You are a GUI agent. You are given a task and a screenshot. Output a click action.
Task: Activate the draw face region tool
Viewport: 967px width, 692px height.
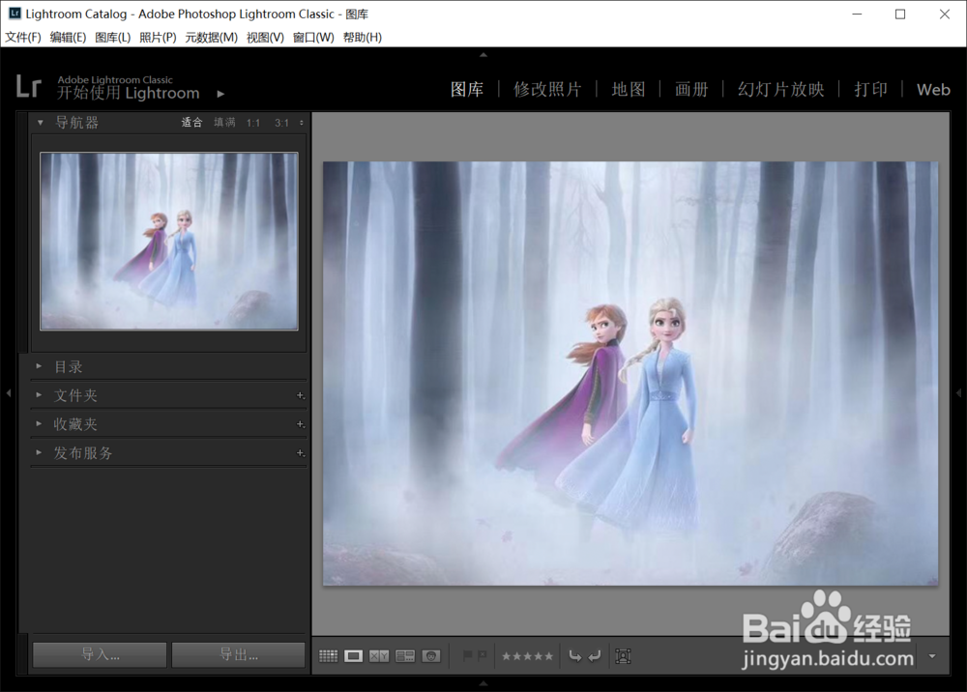tap(623, 656)
